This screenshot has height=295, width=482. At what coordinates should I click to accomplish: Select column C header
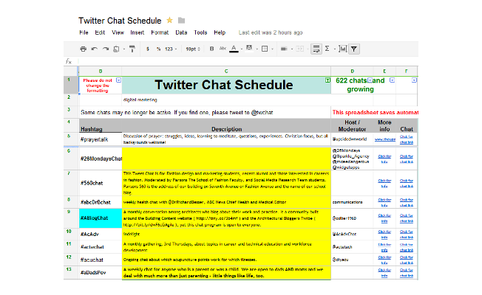pos(226,71)
